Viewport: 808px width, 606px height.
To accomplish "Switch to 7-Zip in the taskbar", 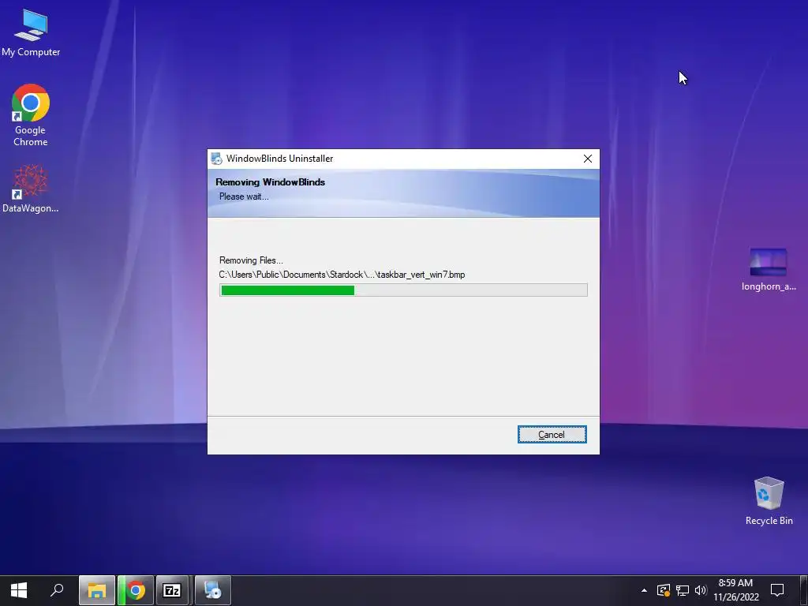I will 172,590.
